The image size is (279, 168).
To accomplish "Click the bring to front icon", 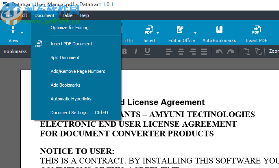I will (247, 51).
